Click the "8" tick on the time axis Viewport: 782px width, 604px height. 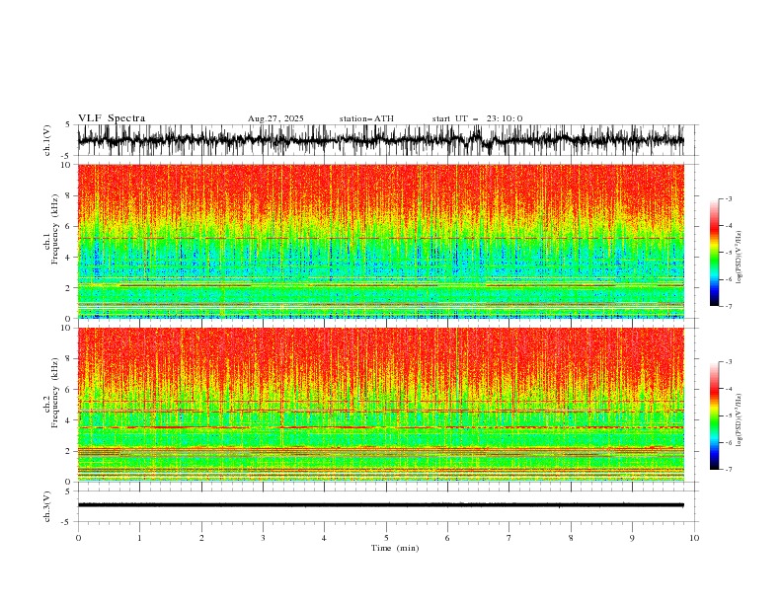(571, 538)
